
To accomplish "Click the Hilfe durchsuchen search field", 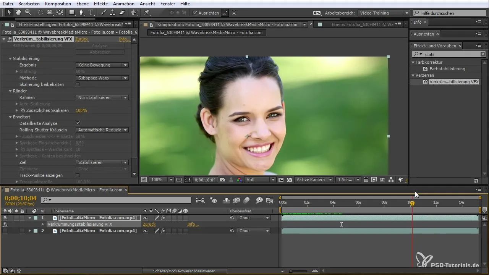I will point(449,13).
